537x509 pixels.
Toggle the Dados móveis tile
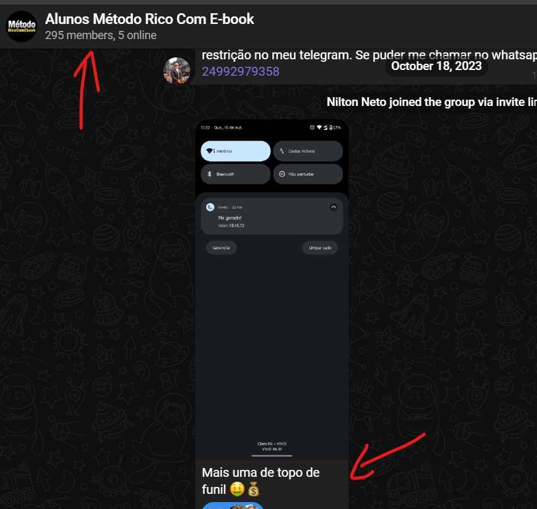(308, 151)
